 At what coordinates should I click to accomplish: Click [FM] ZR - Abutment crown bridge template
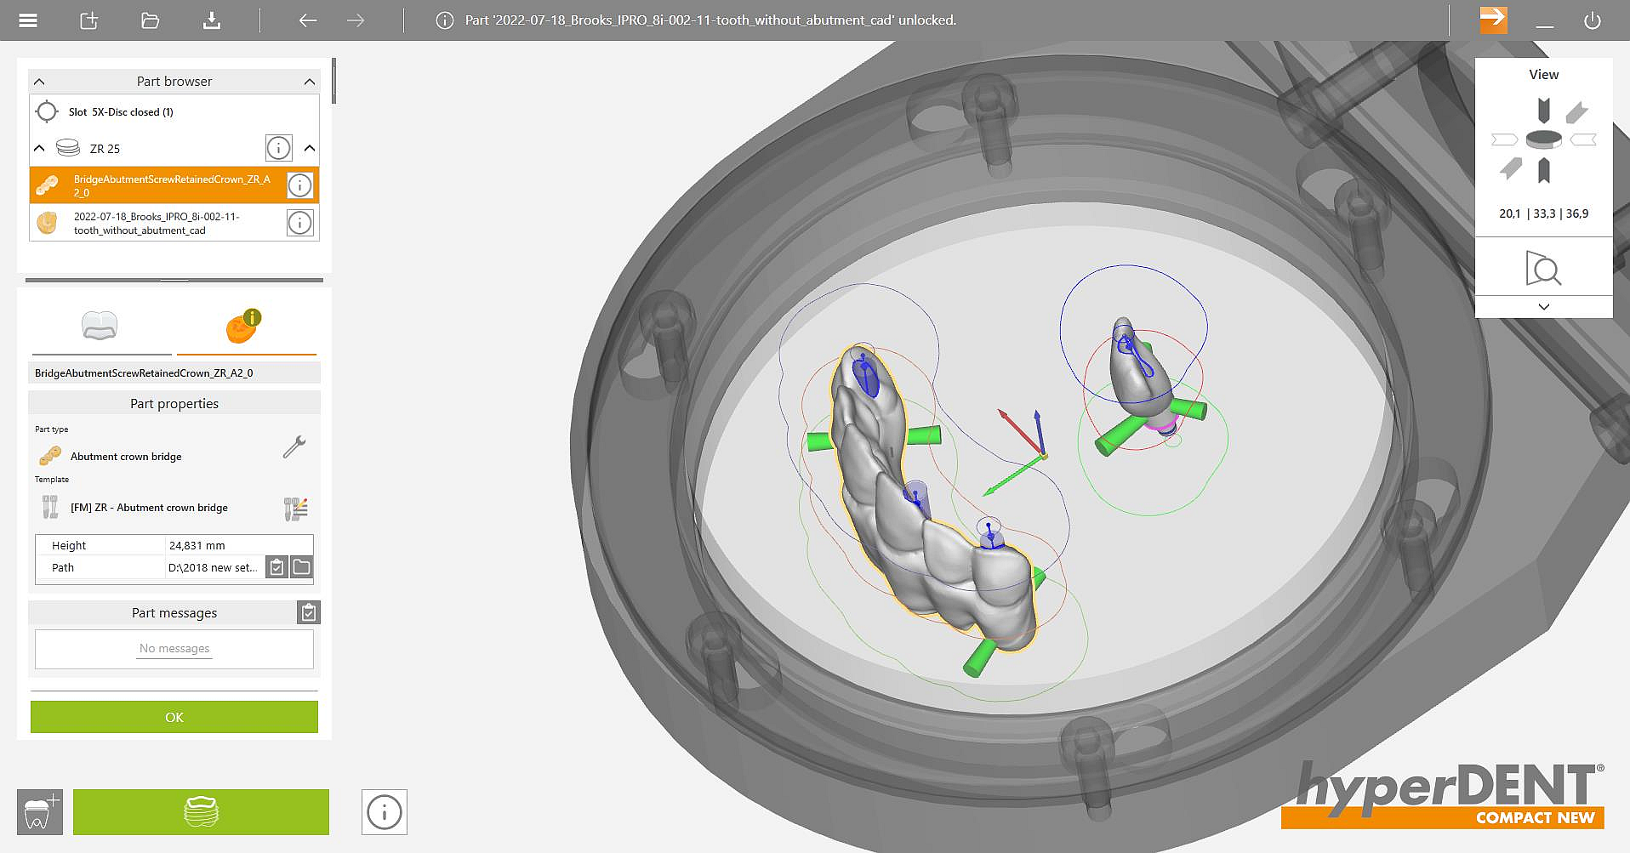149,508
